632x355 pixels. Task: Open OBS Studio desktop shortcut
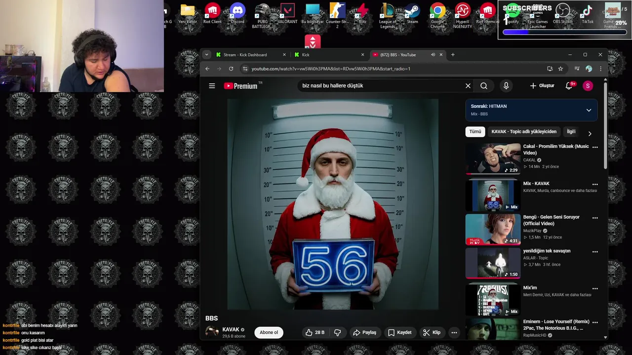(562, 14)
